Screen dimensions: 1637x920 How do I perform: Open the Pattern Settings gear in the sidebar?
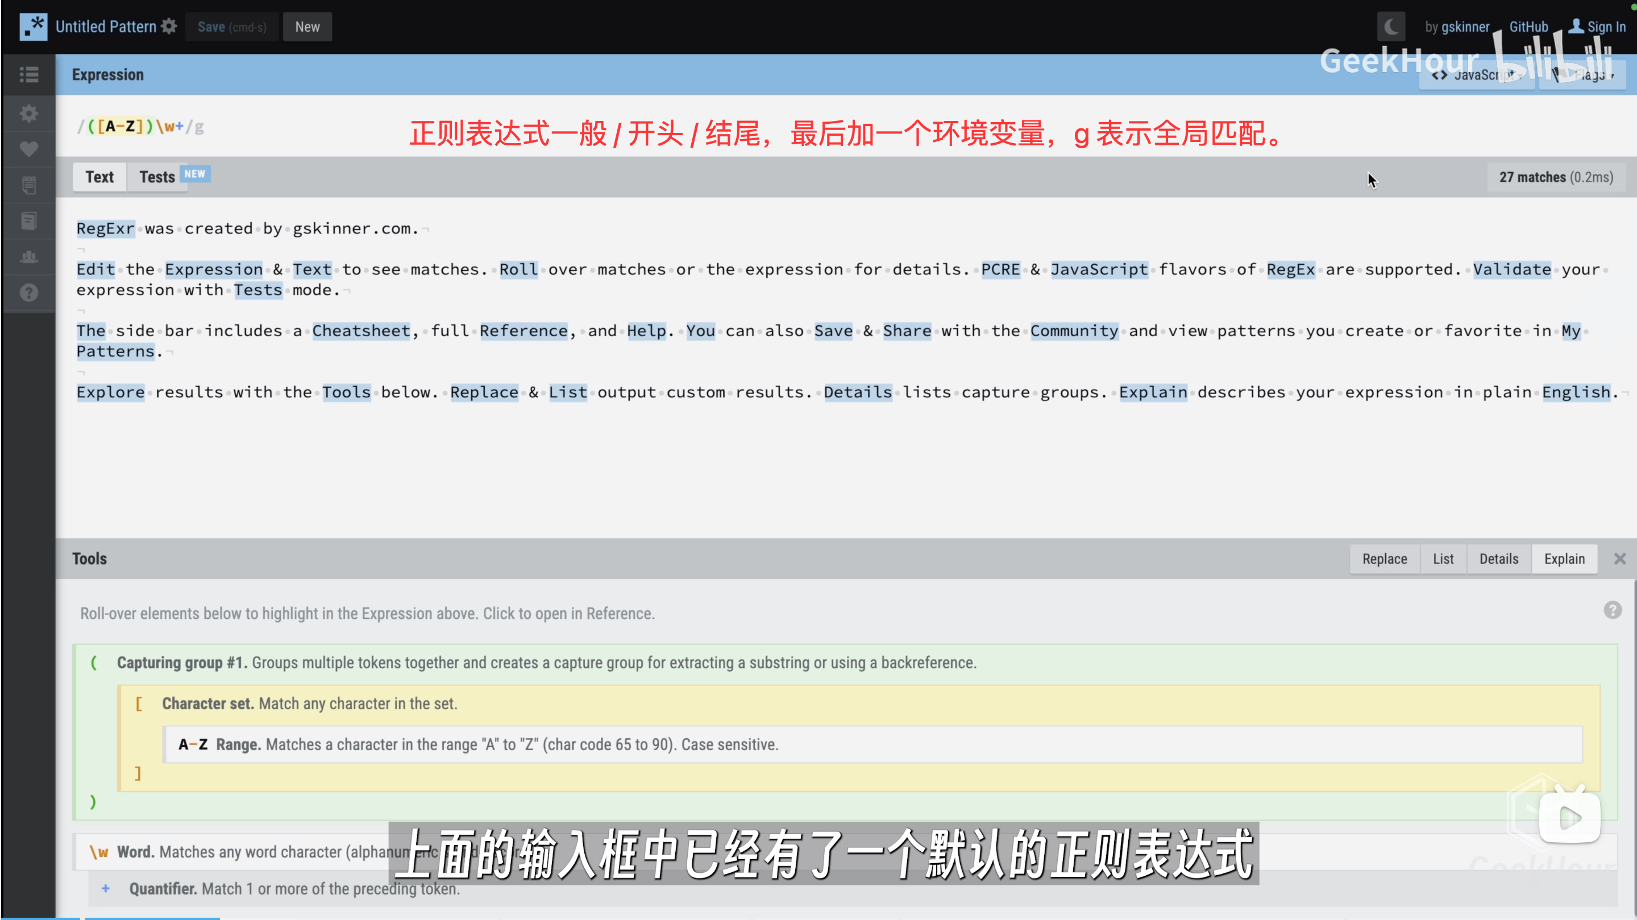(28, 114)
